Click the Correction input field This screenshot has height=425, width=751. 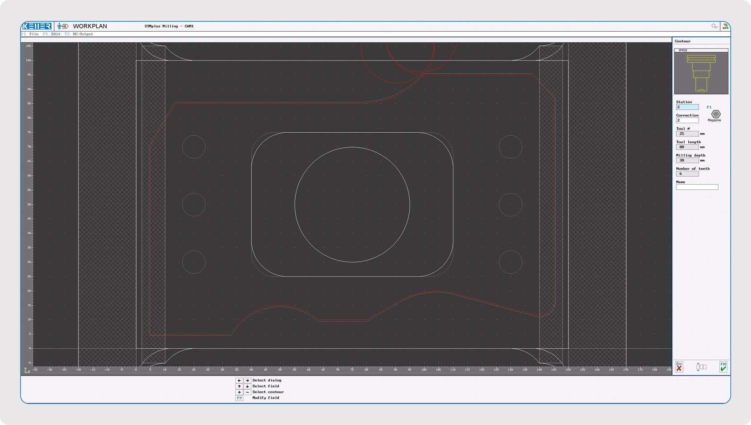[x=687, y=121]
